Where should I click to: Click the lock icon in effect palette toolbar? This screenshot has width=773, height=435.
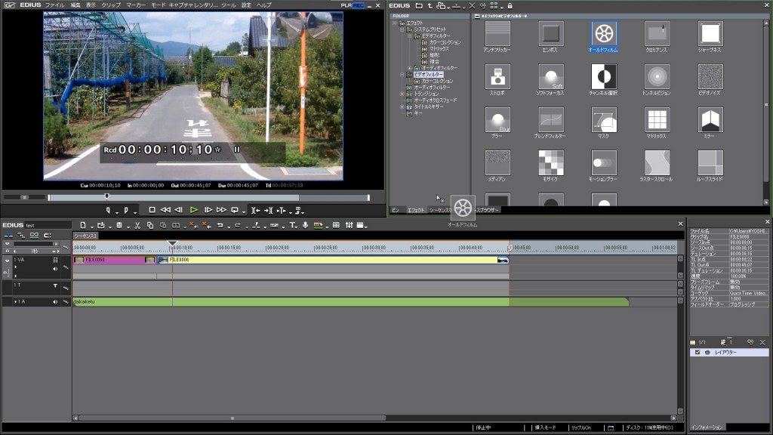[x=510, y=6]
